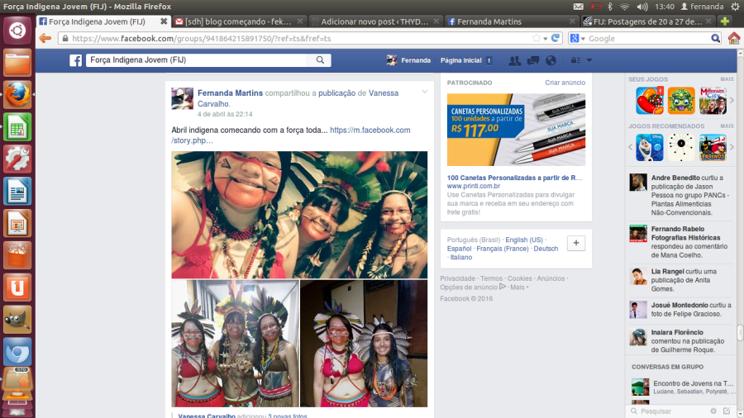Show next games in Seus Jogos

coord(732,101)
